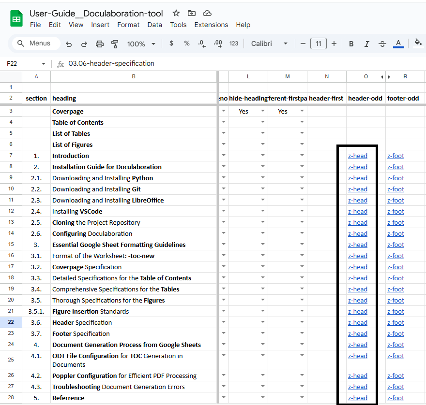Print the spreadsheet
Image resolution: width=426 pixels, height=405 pixels.
[x=99, y=43]
